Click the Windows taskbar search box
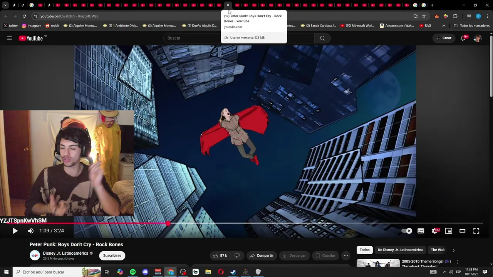This screenshot has height=277, width=493. pyautogui.click(x=57, y=272)
